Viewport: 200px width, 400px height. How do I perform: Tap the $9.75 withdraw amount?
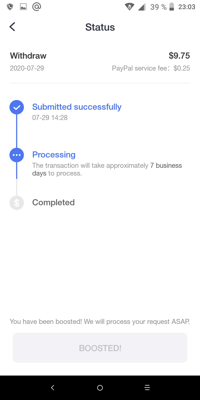click(x=179, y=56)
